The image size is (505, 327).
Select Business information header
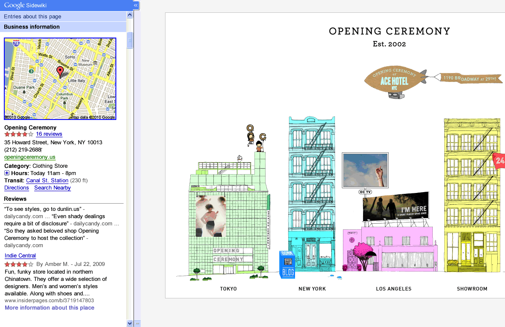tap(63, 27)
